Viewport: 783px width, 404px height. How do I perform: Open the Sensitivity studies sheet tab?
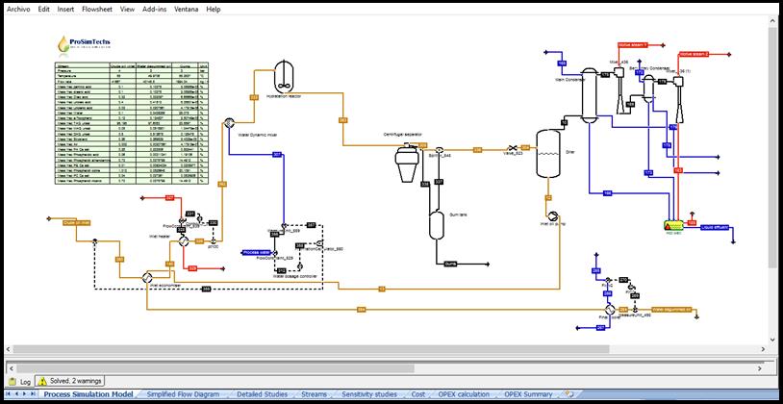[368, 394]
